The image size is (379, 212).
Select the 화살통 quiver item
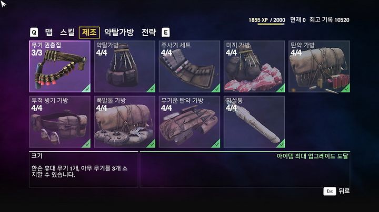coord(254,122)
